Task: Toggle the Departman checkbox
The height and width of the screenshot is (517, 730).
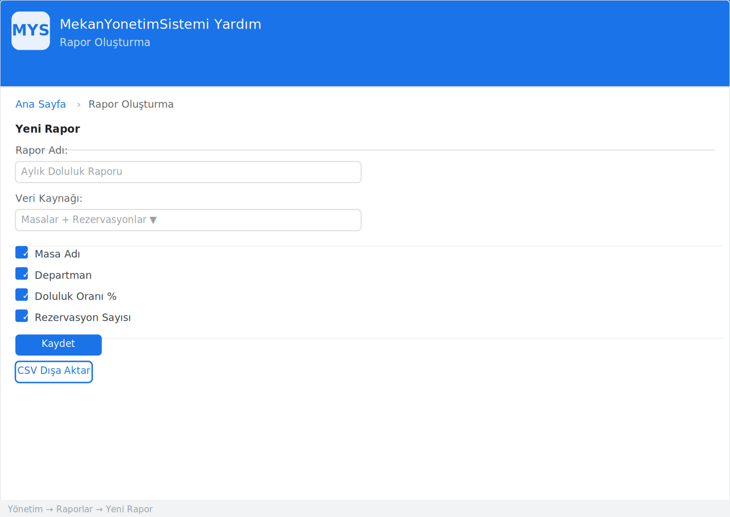Action: point(22,274)
